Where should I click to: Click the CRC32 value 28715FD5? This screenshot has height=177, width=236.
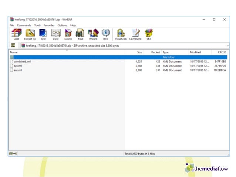point(220,66)
